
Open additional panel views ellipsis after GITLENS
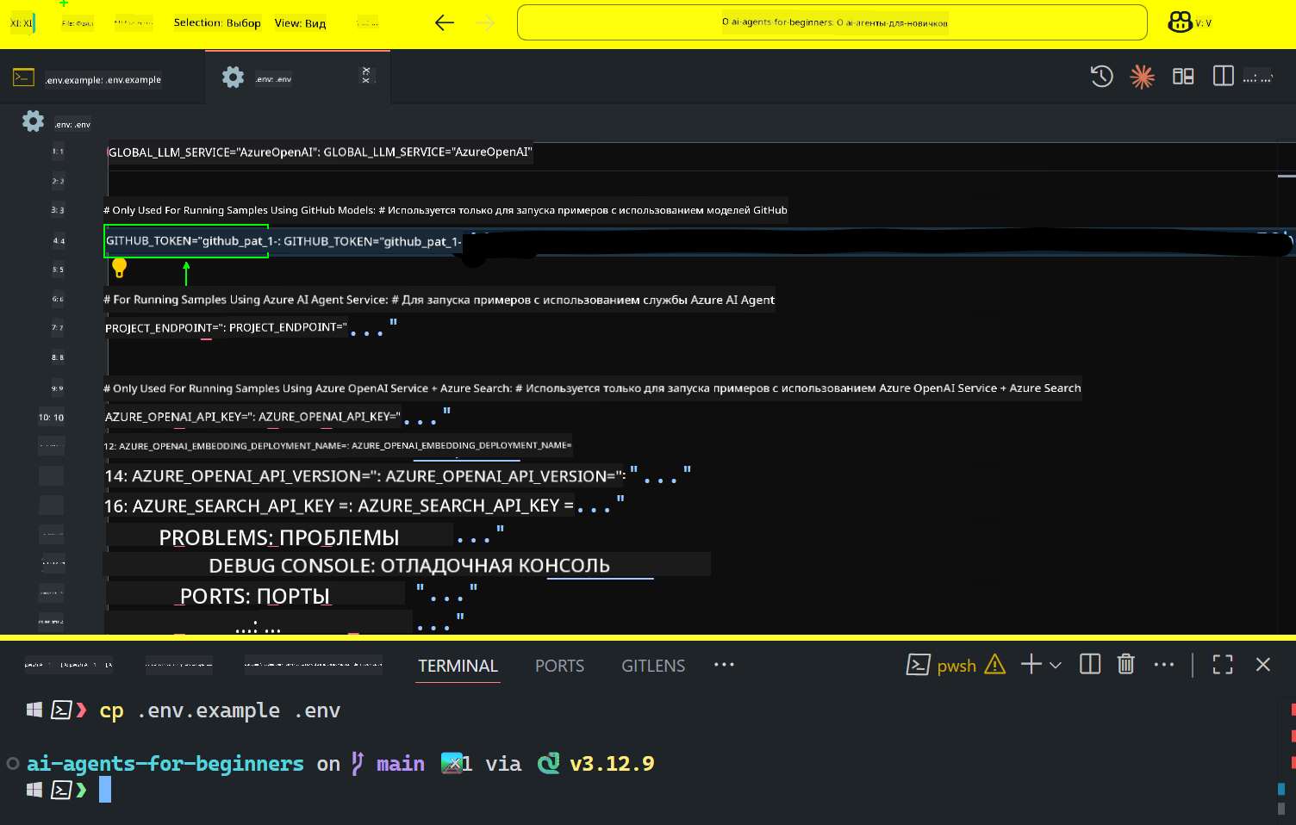tap(724, 665)
